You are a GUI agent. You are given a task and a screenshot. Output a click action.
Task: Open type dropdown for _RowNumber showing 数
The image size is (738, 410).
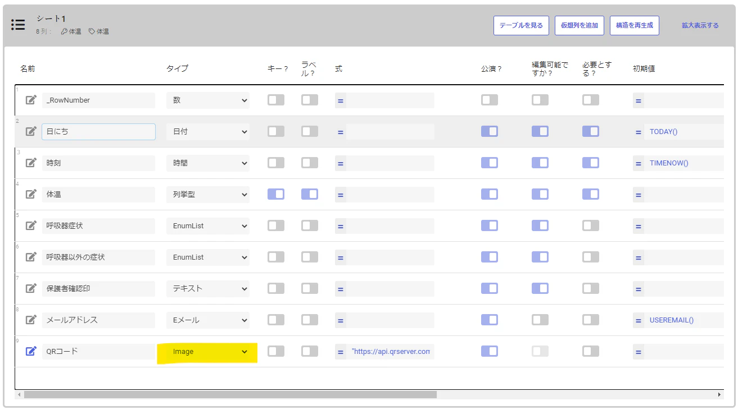point(208,100)
